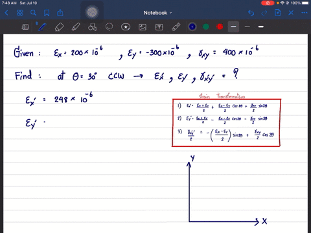This screenshot has height=233, width=311.
Task: Select the thick stroke thickness
Action: click(x=261, y=27)
